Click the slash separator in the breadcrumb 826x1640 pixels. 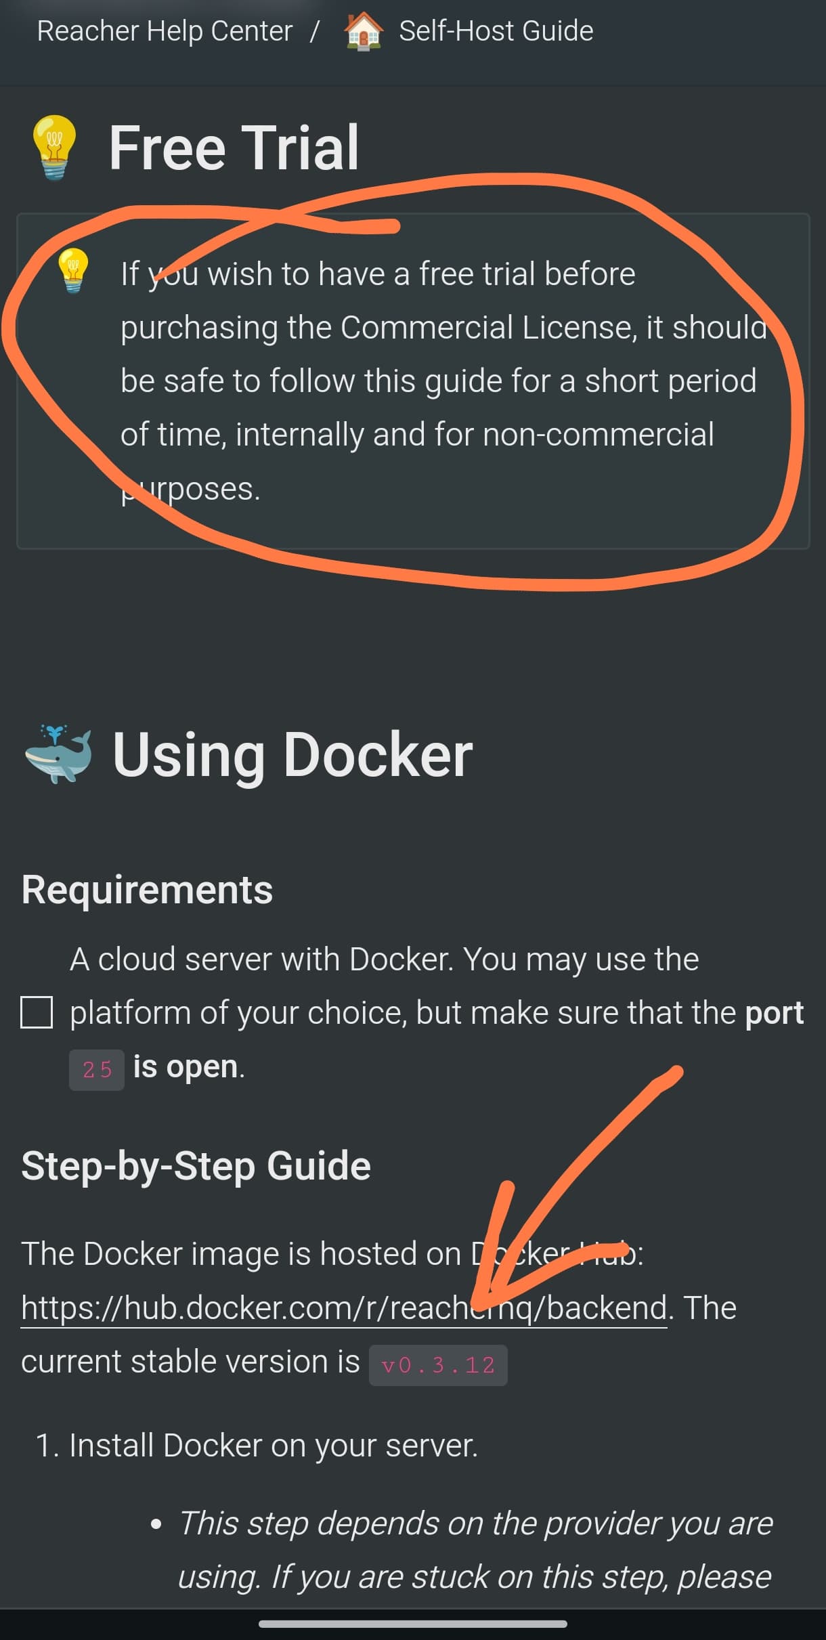click(x=314, y=31)
